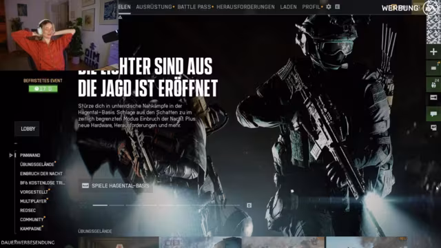Open the friends list icon showing 24
The height and width of the screenshot is (248, 441).
(x=433, y=84)
